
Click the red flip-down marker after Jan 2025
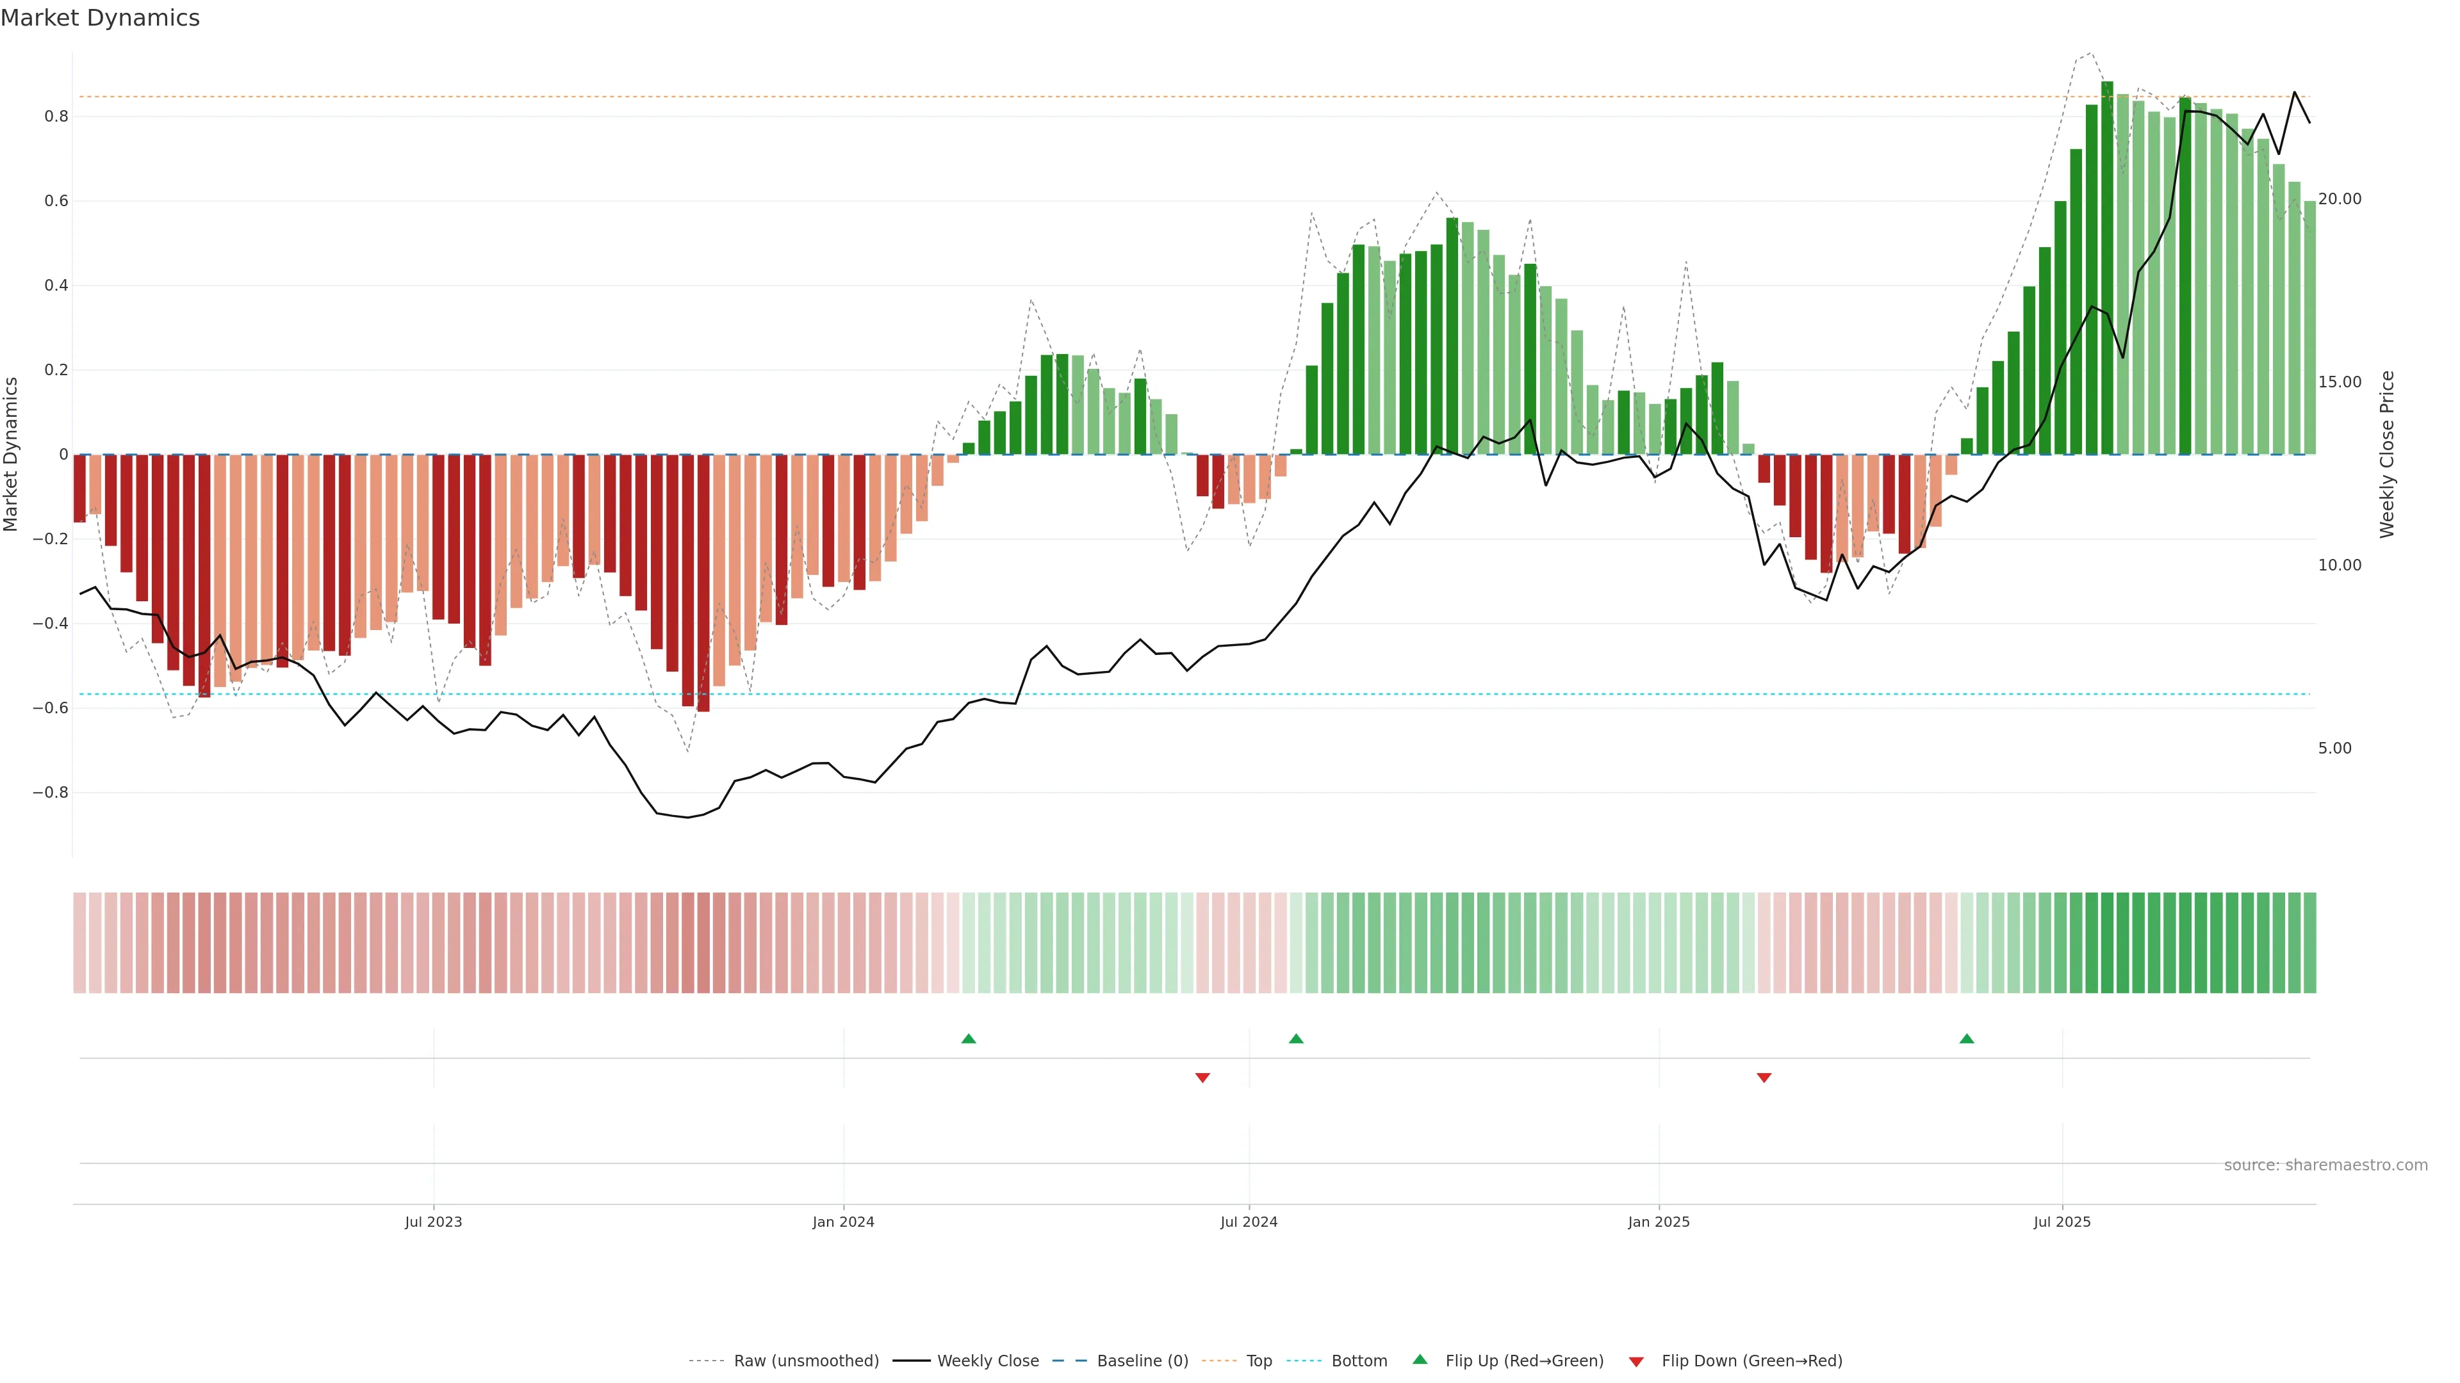click(x=1764, y=1078)
